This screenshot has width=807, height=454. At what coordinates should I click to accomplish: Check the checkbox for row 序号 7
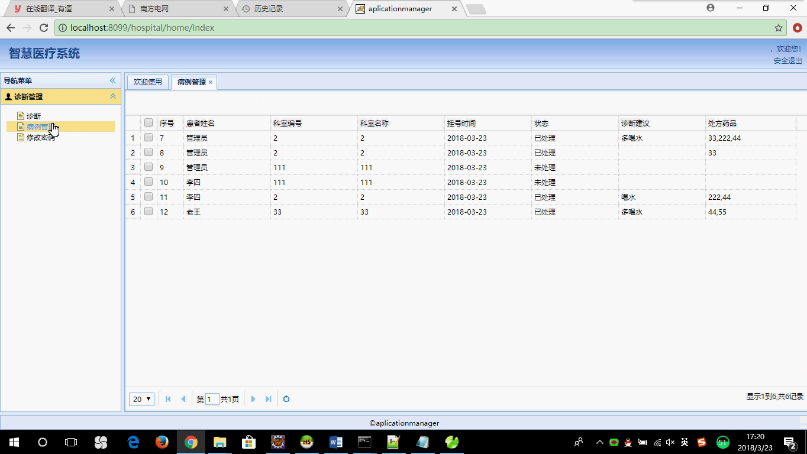(149, 138)
